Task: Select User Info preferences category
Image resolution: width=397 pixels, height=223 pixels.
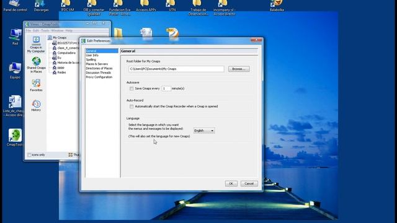Action: (92, 55)
